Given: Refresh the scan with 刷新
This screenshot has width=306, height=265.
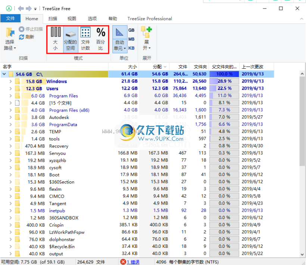Looking at the screenshot, I should [26, 37].
